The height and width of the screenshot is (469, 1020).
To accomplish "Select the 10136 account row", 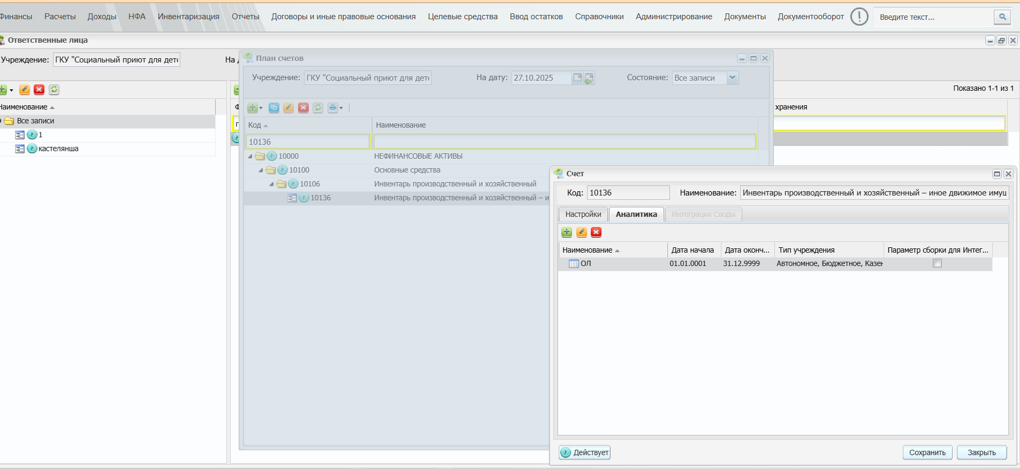I will 396,198.
